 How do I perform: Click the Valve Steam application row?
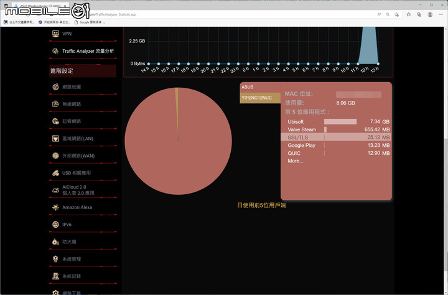pos(336,129)
